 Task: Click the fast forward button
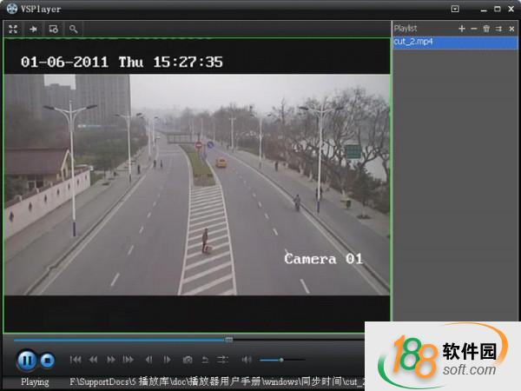[111, 360]
